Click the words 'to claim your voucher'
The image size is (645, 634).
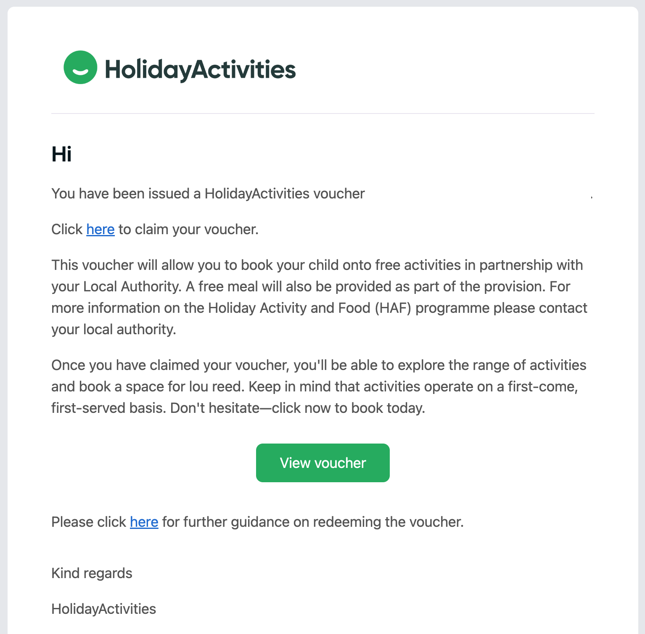pyautogui.click(x=188, y=229)
